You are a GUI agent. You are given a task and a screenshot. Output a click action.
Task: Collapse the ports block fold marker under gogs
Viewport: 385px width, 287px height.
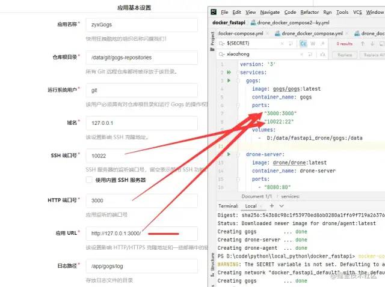[x=238, y=105]
